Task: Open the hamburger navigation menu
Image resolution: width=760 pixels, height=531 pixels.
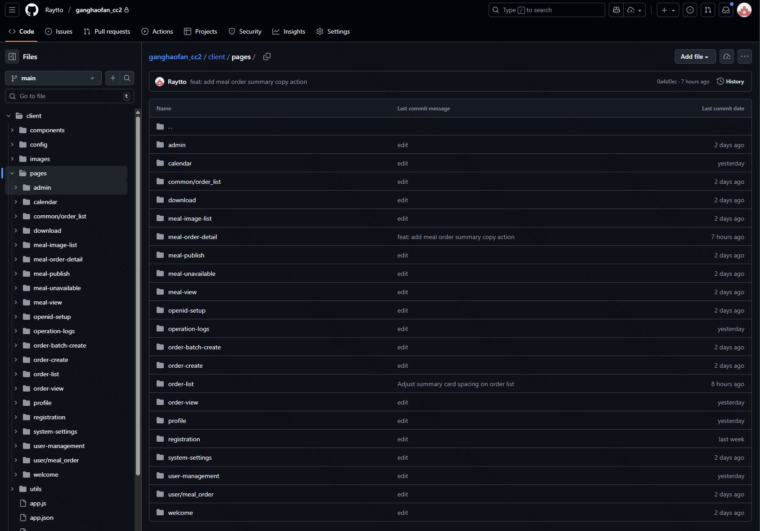Action: coord(12,10)
